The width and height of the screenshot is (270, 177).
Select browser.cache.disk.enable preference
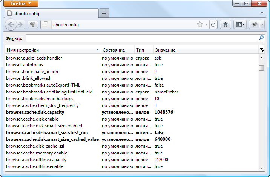(132, 119)
